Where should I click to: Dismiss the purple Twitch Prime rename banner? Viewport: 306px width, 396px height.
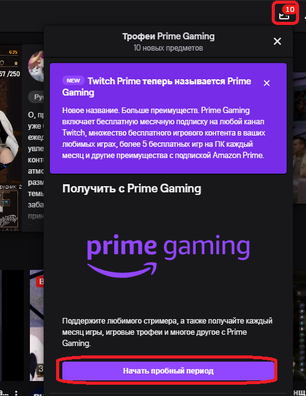coord(267,83)
